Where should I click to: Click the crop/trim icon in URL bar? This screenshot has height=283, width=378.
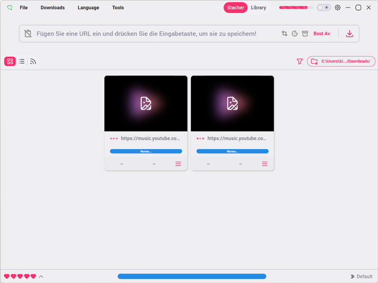(x=284, y=34)
